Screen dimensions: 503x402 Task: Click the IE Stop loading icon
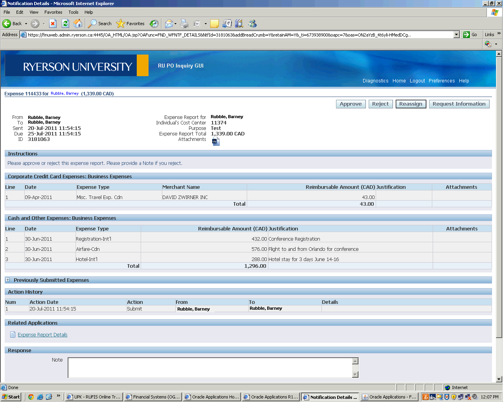point(53,24)
